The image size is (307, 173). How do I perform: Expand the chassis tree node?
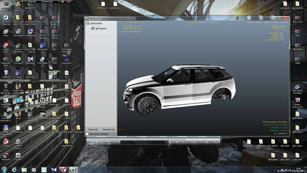(93, 28)
